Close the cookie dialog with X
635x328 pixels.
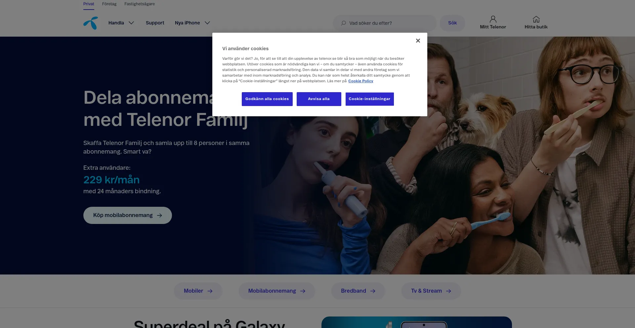click(418, 41)
